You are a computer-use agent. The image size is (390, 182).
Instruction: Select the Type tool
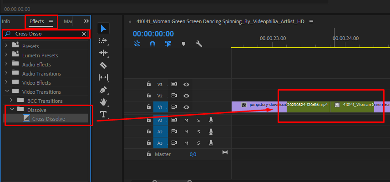pos(103,114)
